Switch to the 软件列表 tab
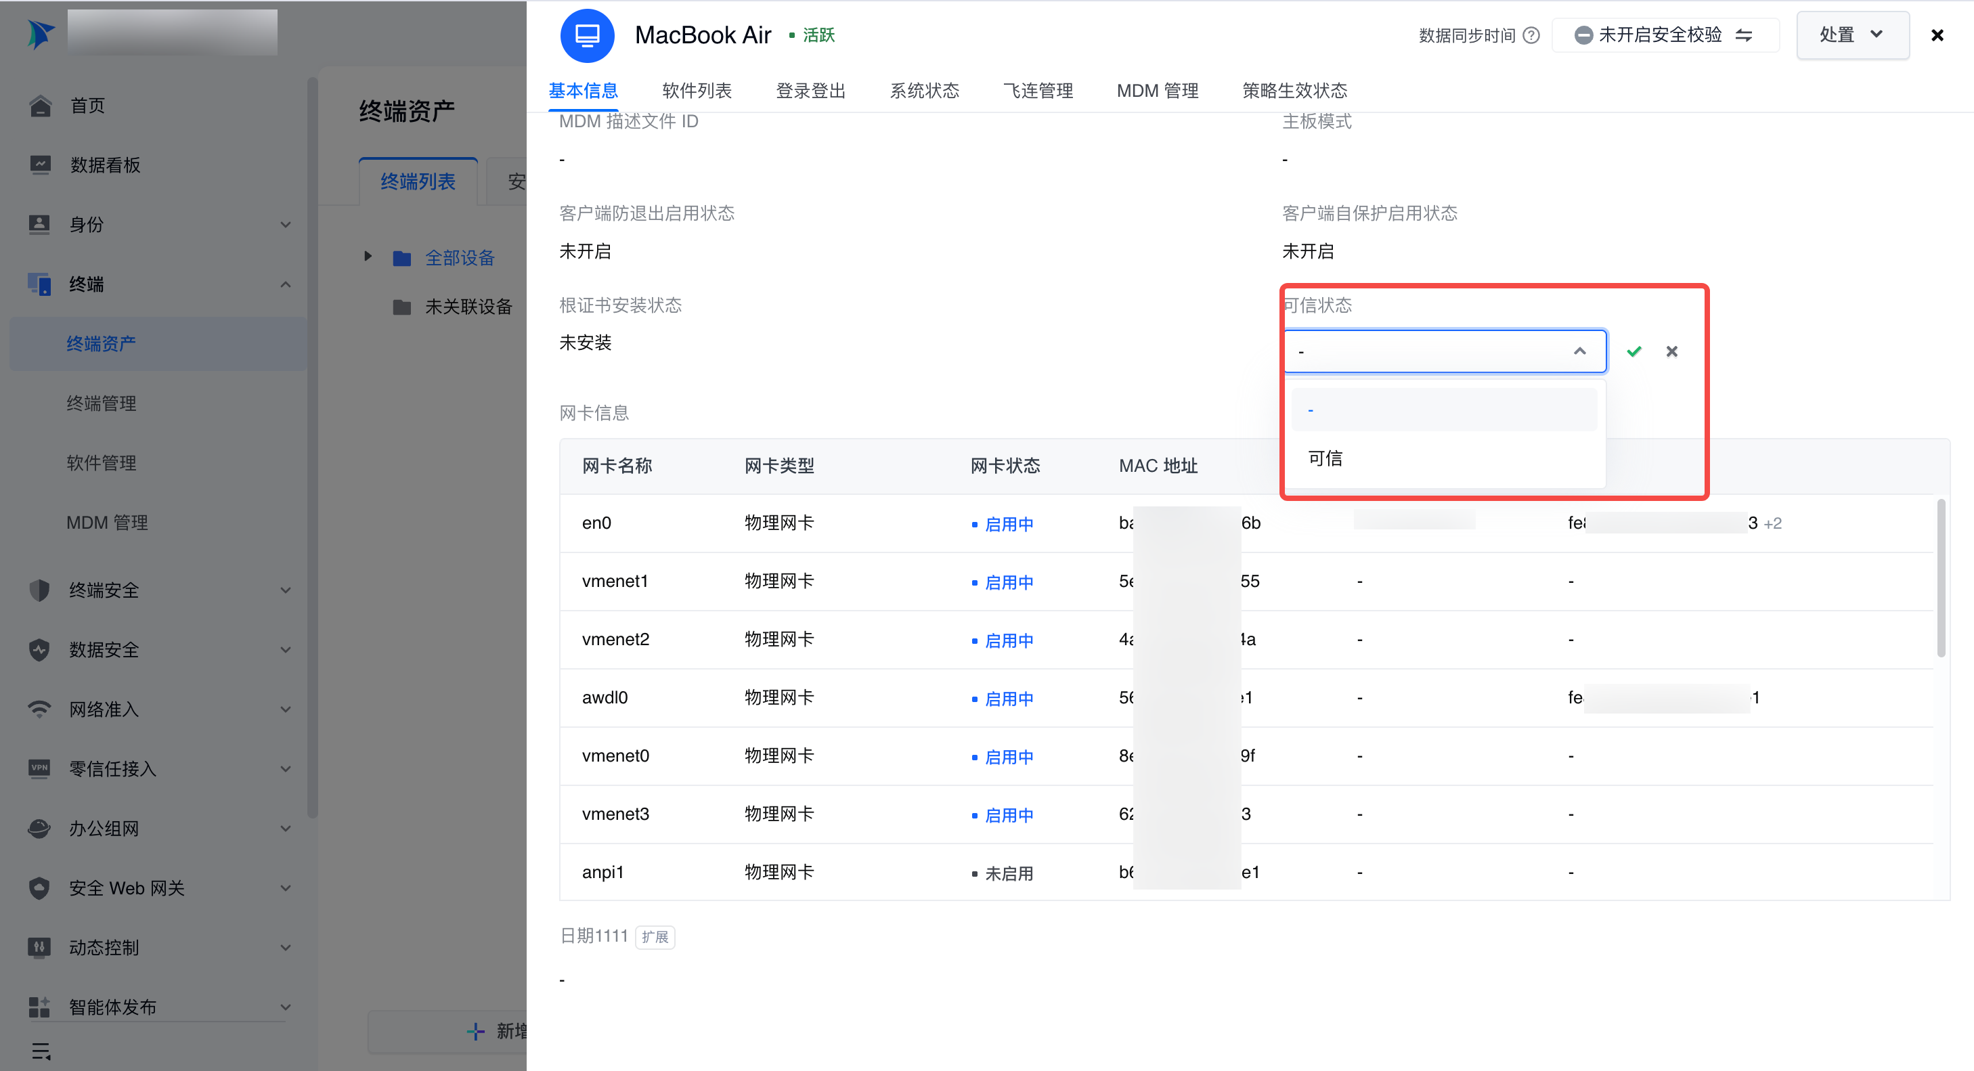Image resolution: width=1974 pixels, height=1071 pixels. (696, 91)
